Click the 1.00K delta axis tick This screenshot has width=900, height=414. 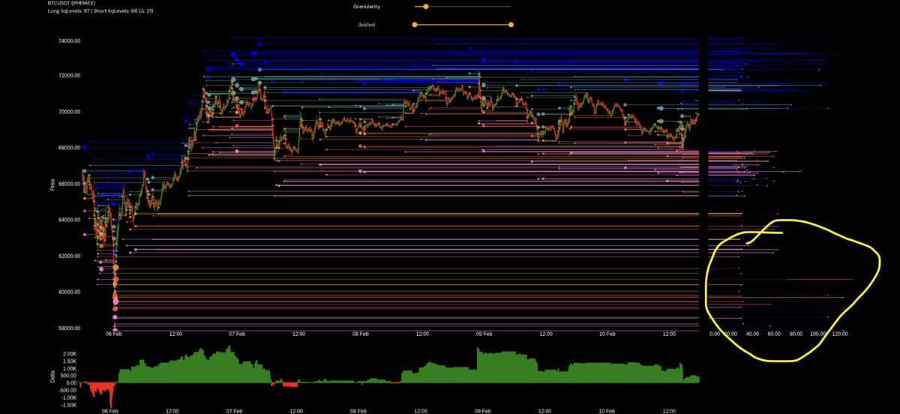tap(70, 368)
